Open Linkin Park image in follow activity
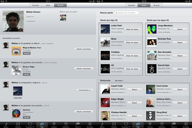 click(18, 91)
